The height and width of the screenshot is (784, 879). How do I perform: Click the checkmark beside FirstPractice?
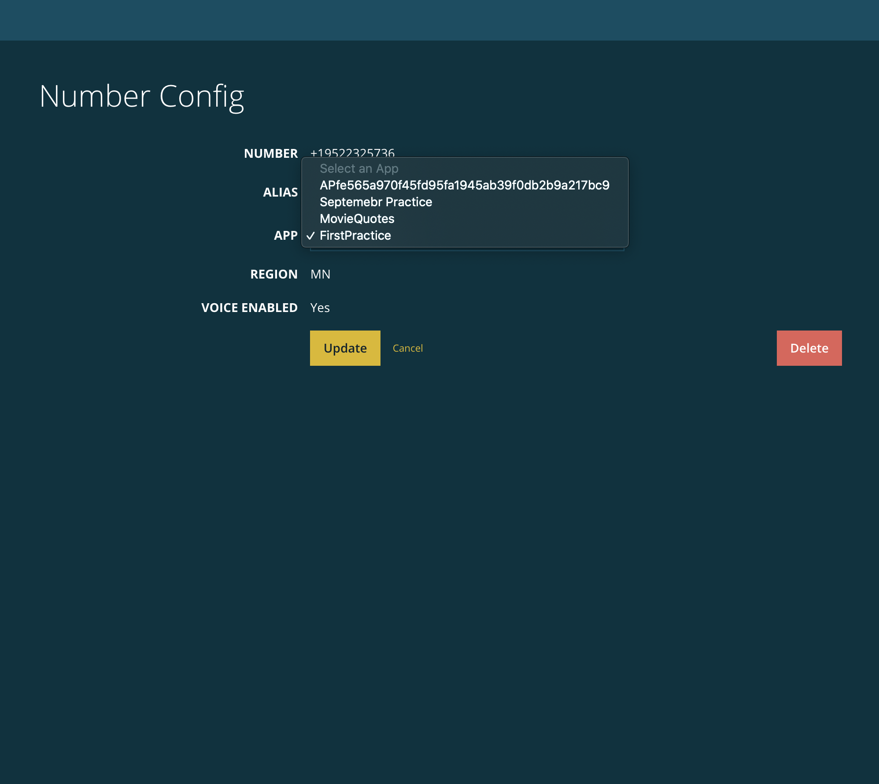click(310, 236)
